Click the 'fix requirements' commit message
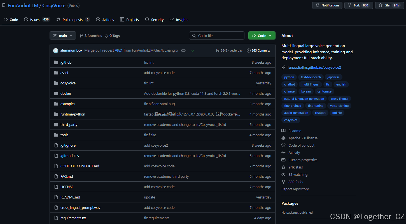406x224 pixels. click(157, 218)
